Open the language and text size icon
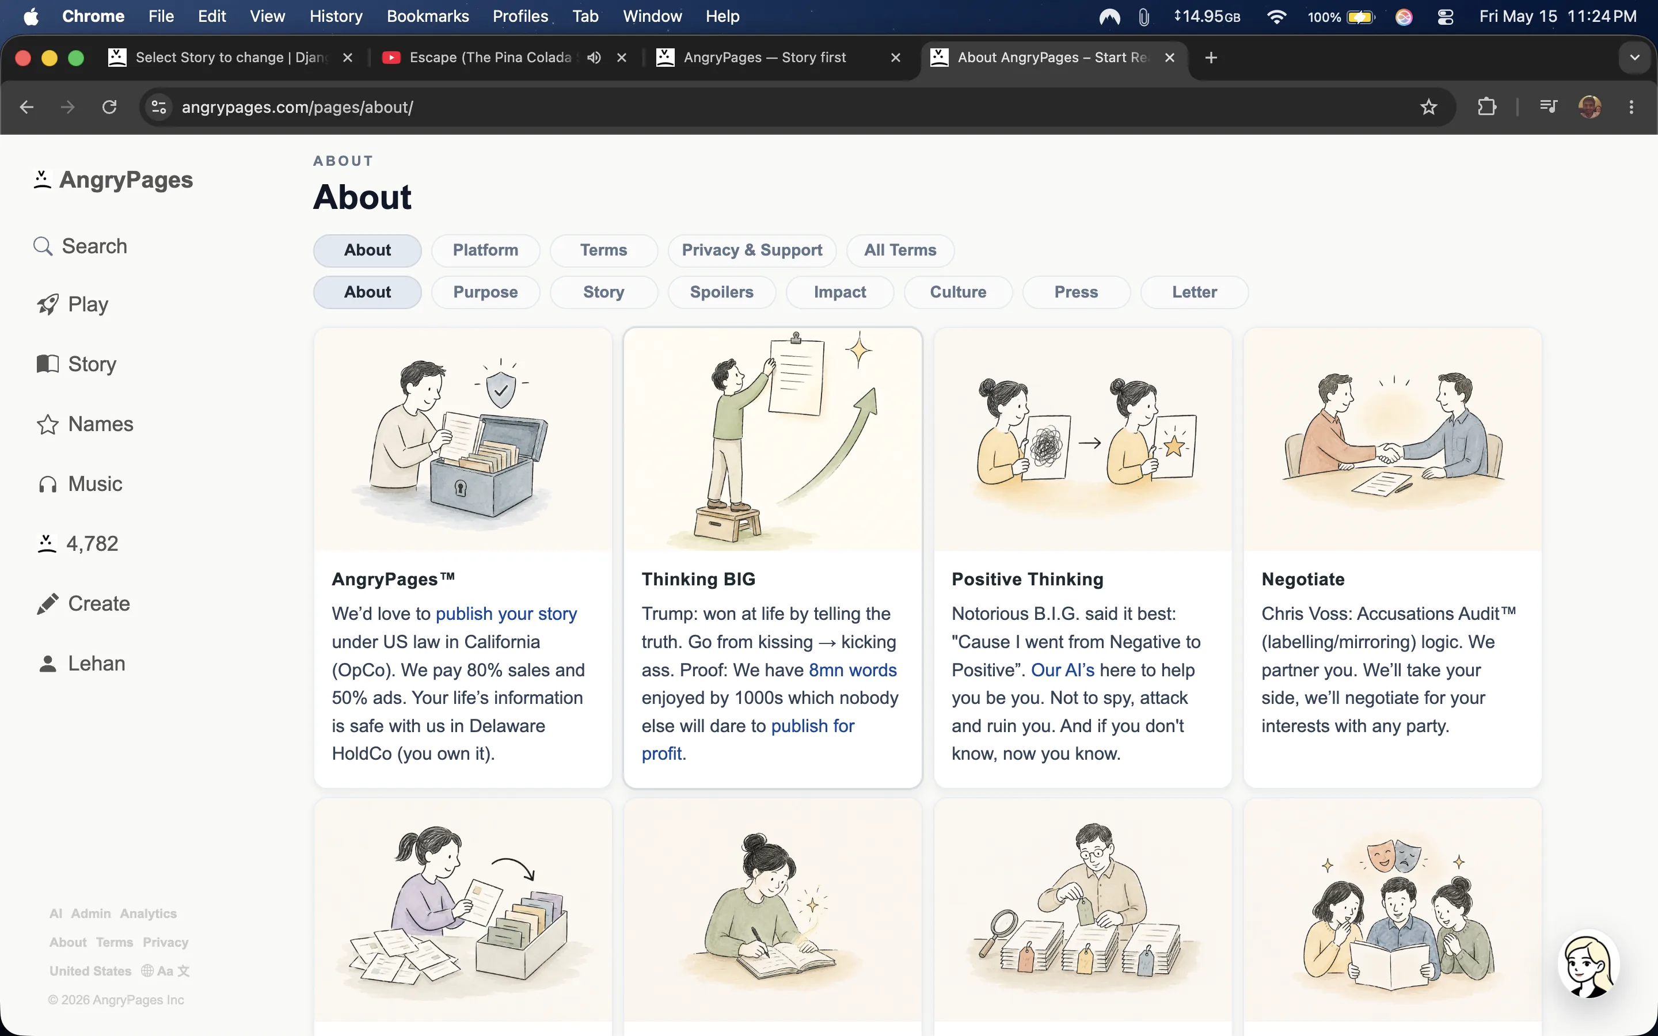The height and width of the screenshot is (1036, 1658). (165, 971)
